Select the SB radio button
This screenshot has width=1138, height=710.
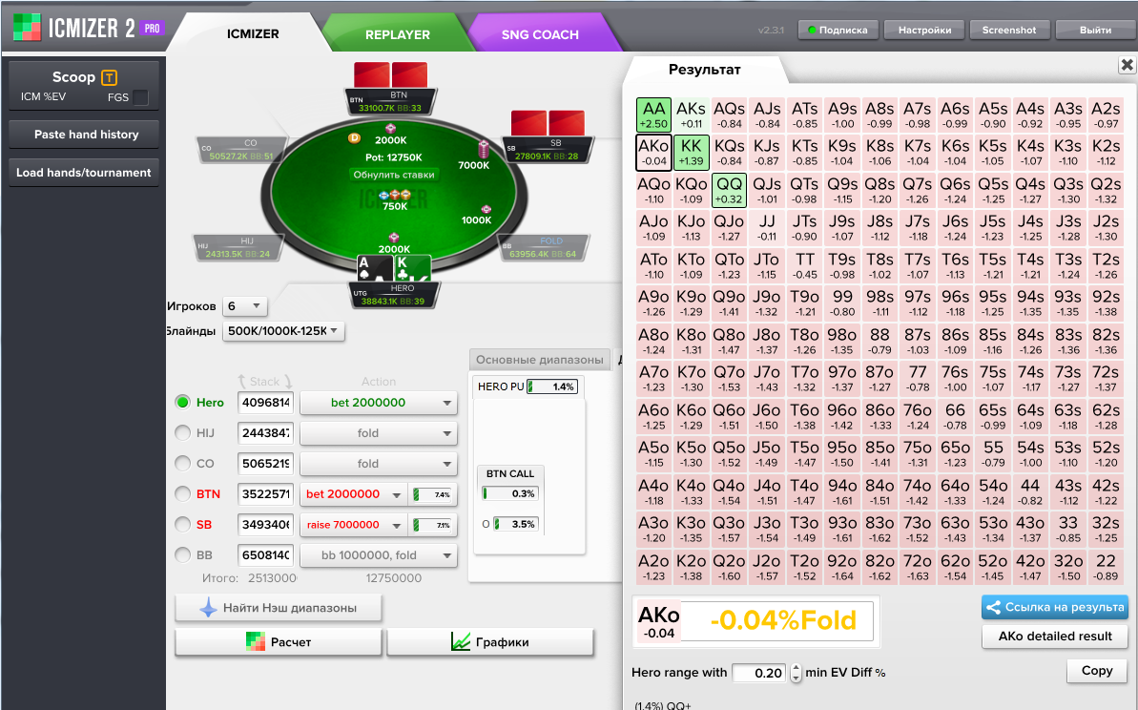[183, 524]
